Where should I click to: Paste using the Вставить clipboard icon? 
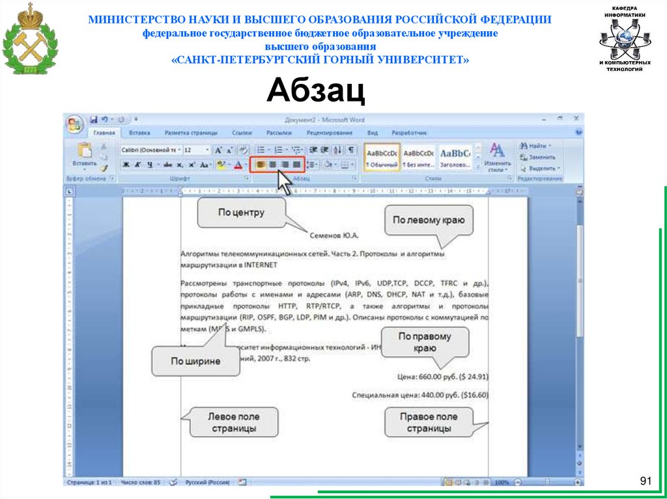[x=85, y=151]
